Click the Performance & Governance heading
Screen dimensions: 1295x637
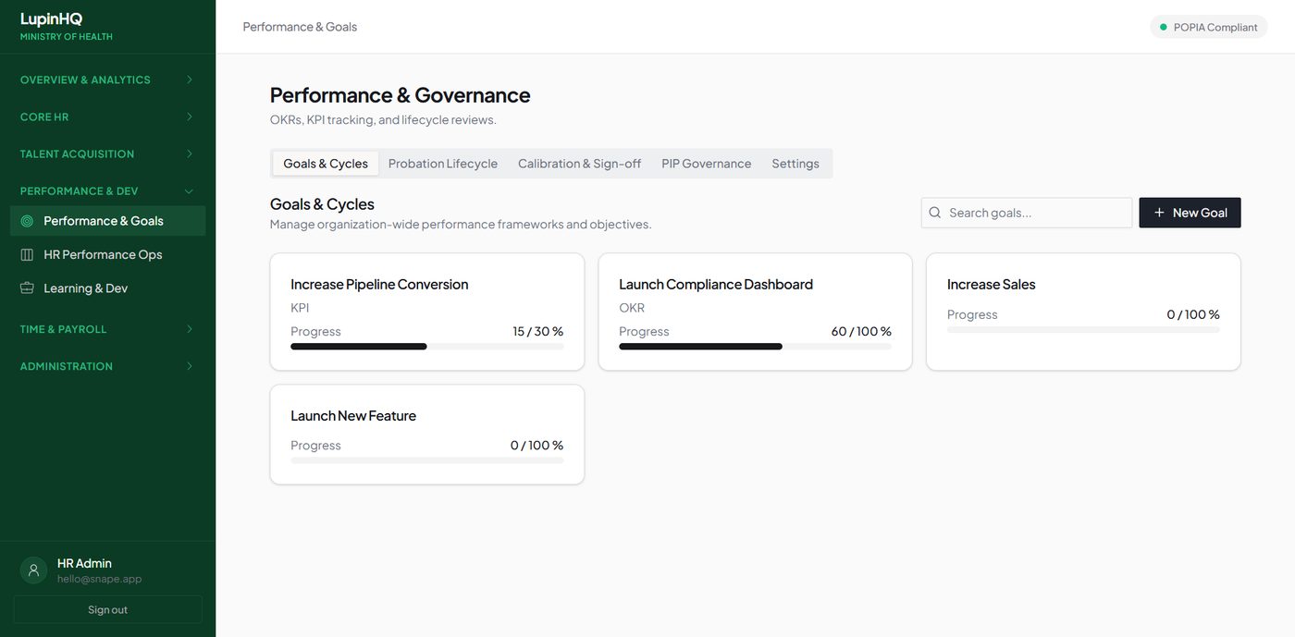click(400, 95)
